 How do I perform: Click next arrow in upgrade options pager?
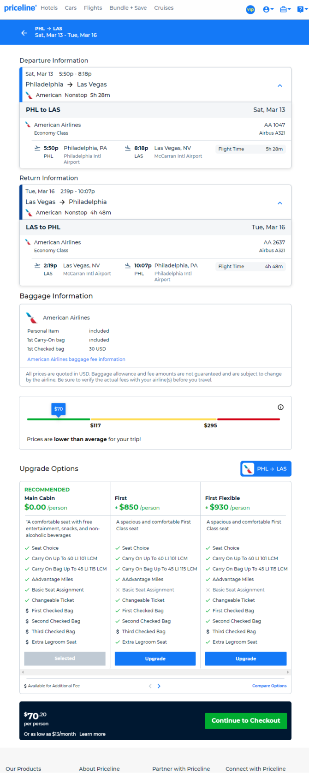click(159, 686)
